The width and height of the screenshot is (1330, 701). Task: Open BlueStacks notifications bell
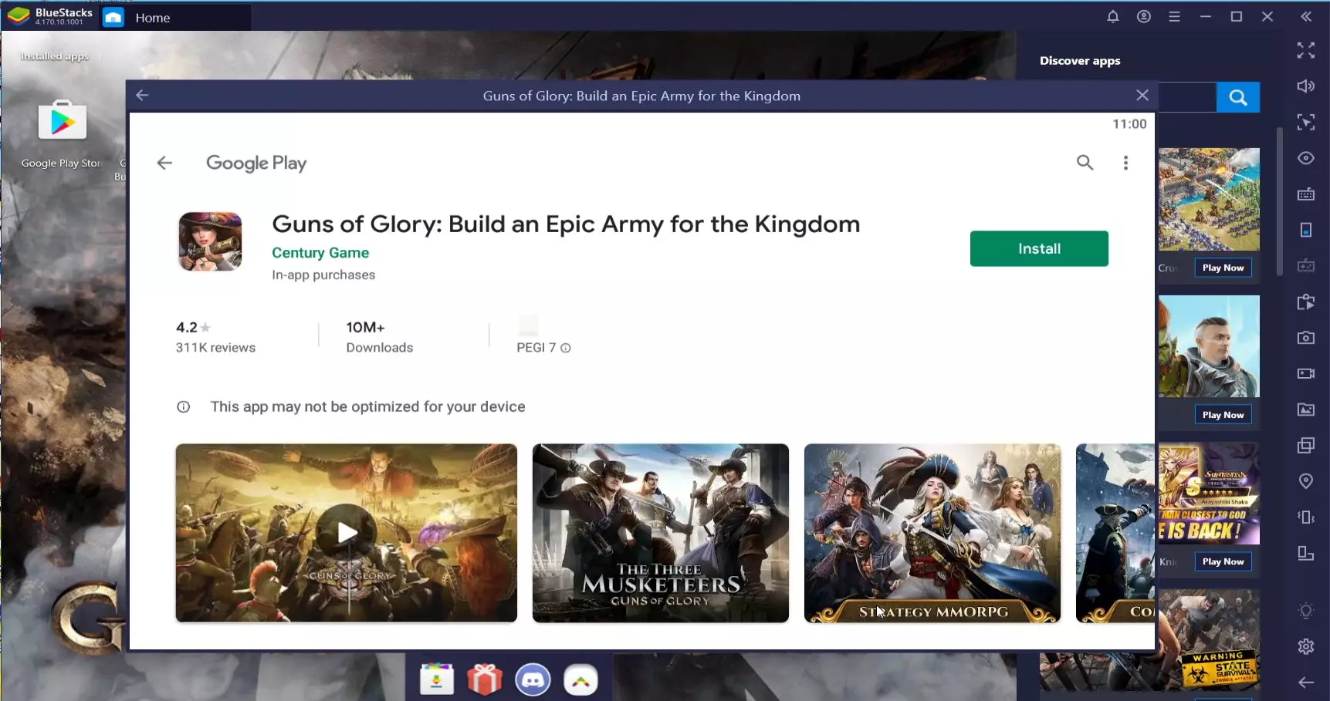[x=1112, y=17]
